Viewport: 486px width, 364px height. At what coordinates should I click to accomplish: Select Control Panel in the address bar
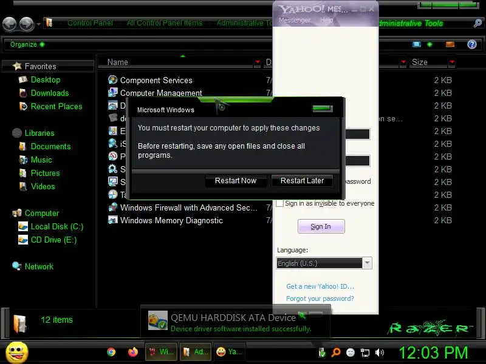[x=90, y=23]
